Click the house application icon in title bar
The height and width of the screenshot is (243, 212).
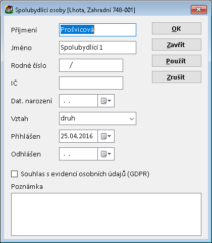click(9, 10)
